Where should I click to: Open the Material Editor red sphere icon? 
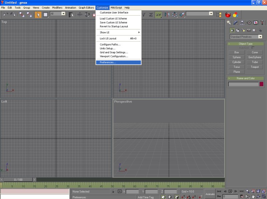tap(228, 14)
